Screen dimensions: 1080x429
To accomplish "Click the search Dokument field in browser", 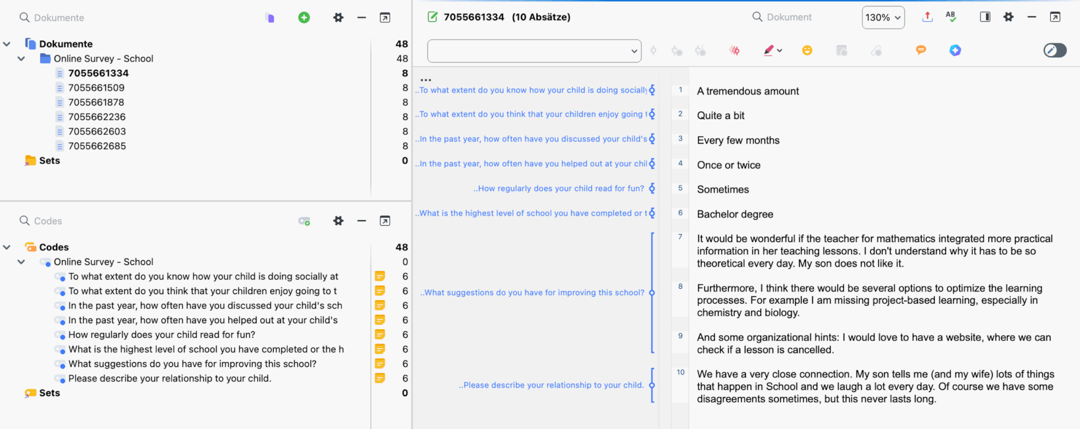I will tap(789, 17).
